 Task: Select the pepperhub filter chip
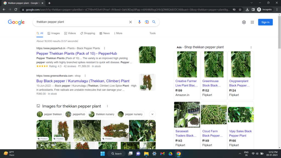(x=76, y=114)
